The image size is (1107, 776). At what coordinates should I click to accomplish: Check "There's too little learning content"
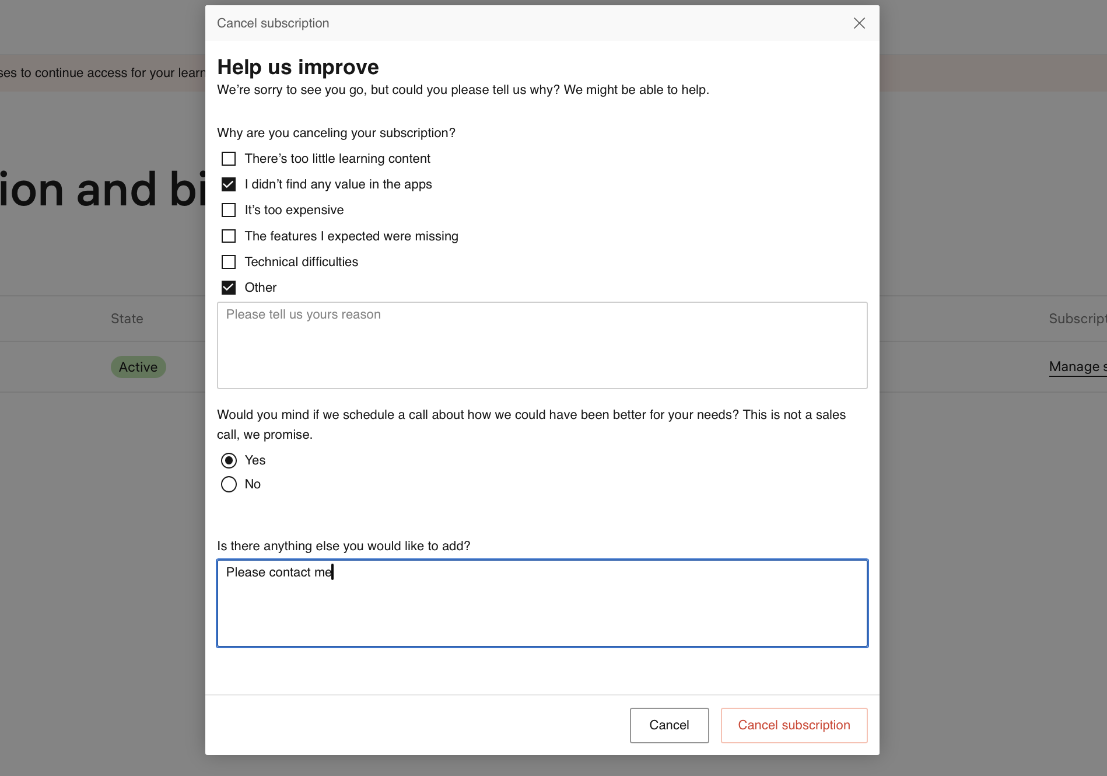point(229,159)
